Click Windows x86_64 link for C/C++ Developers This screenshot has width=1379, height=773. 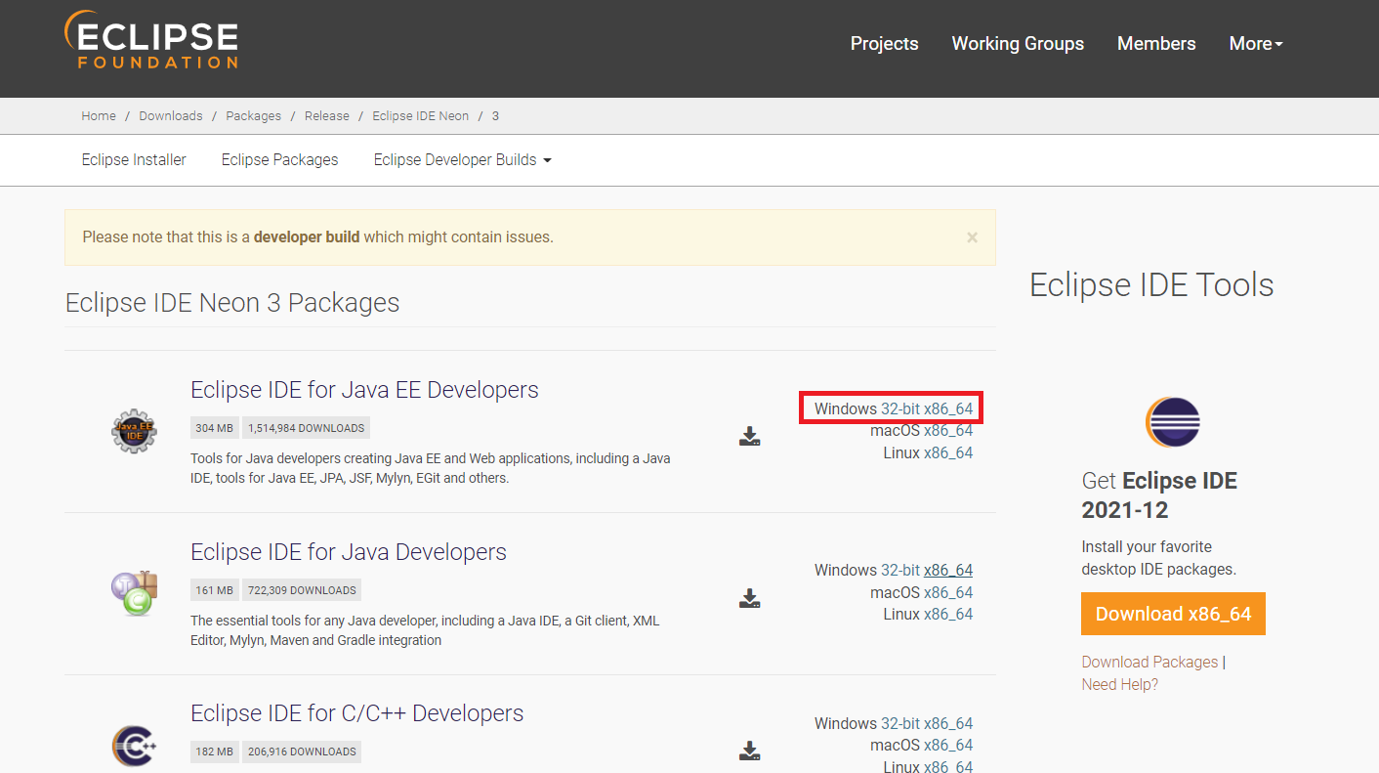[x=948, y=723]
